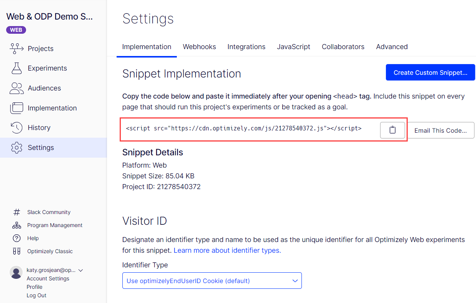Open Account Settings link
This screenshot has width=476, height=303.
click(x=48, y=278)
